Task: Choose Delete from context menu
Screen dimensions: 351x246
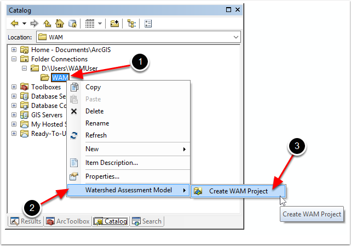Action: click(x=129, y=111)
